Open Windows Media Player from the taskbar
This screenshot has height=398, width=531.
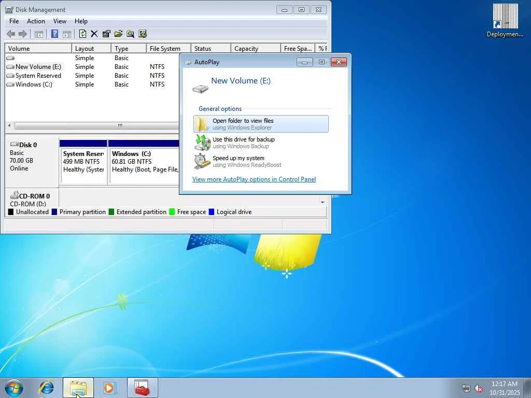point(110,388)
